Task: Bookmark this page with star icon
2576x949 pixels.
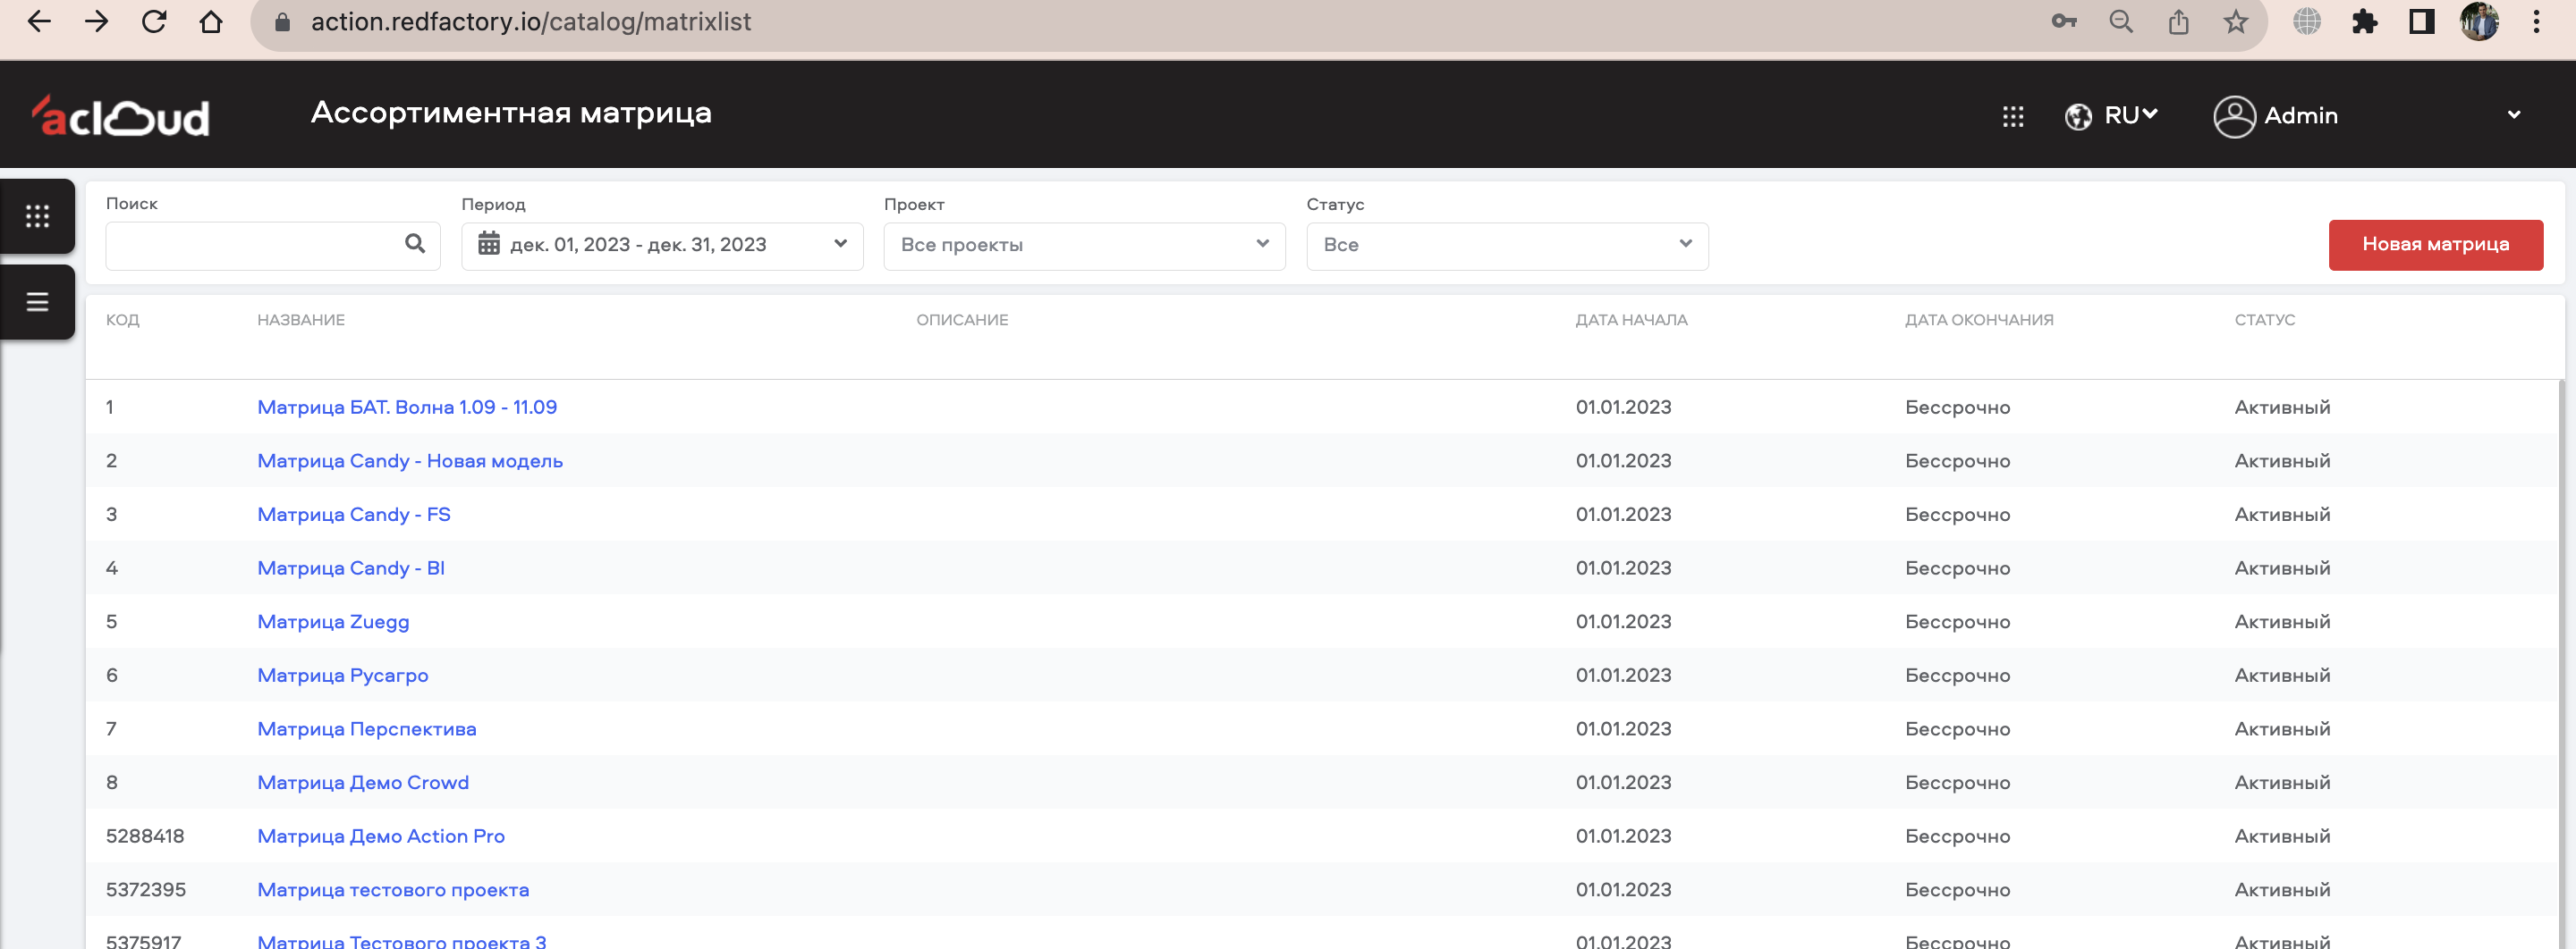Action: 2236,22
